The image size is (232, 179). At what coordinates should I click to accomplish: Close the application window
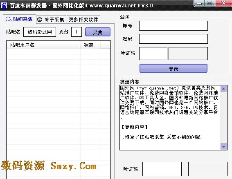click(x=223, y=3)
